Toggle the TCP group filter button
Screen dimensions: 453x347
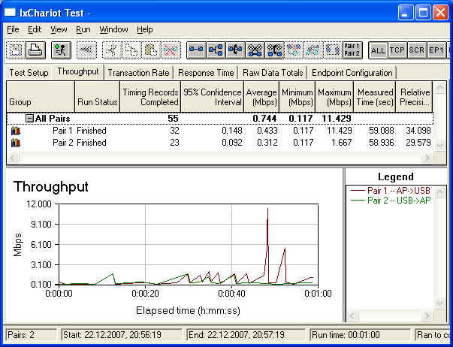pos(397,50)
